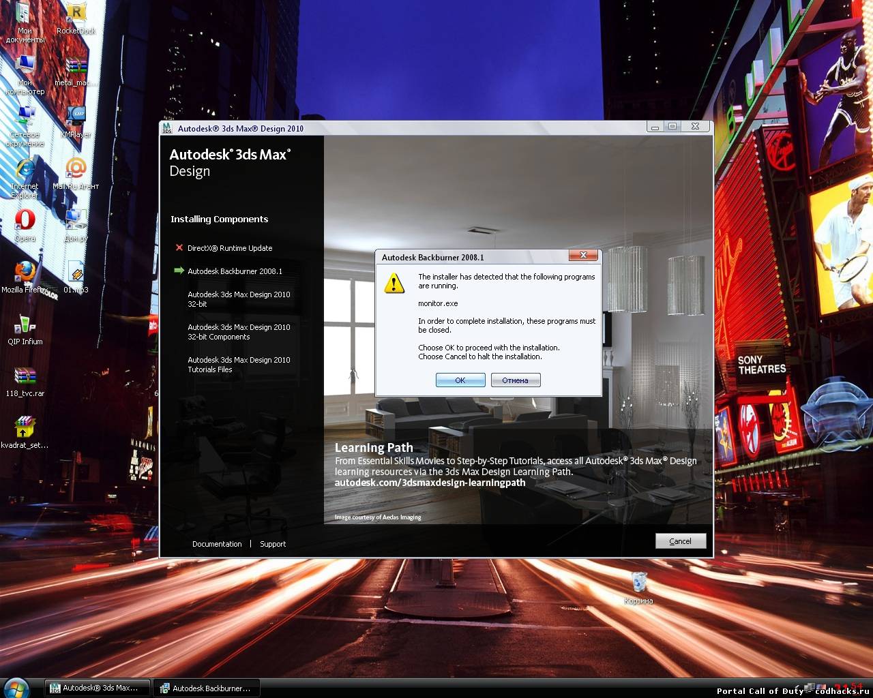Select Autodesk 3ds Max Design 2010 32-bit Components

pos(239,332)
